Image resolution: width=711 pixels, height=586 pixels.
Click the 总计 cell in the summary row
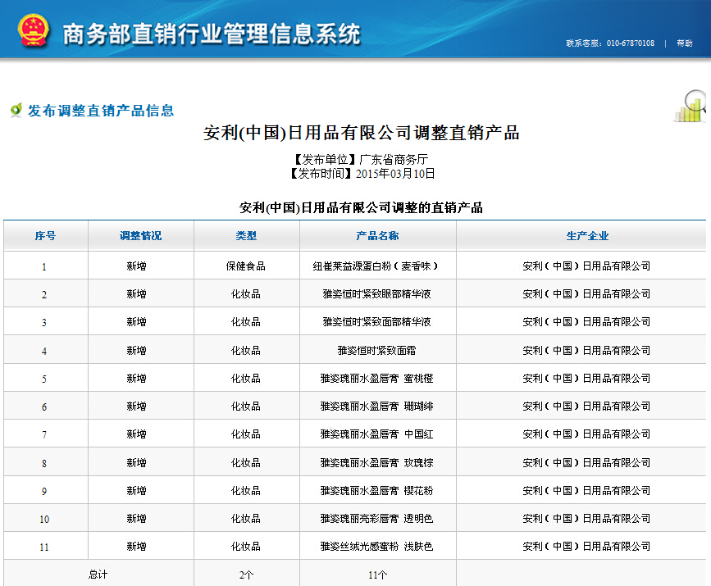98,575
